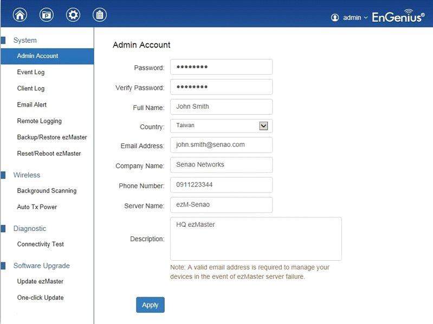Click the Description text area
The height and width of the screenshot is (324, 433).
tap(256, 239)
